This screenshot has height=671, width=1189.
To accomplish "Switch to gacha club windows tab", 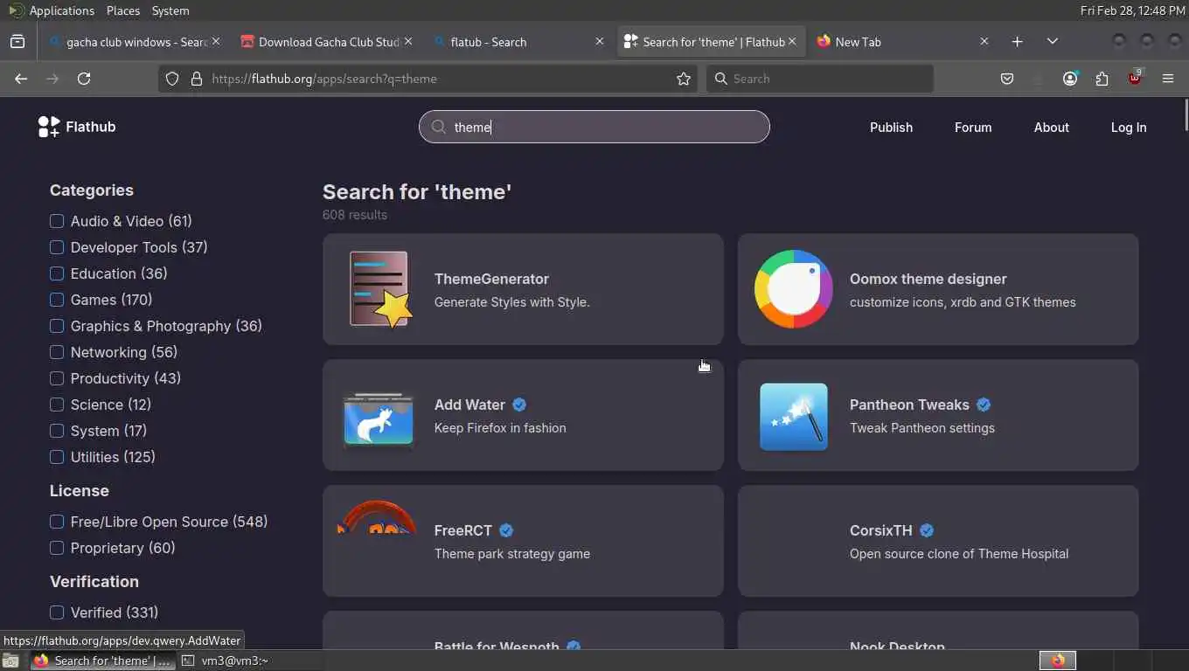I will pyautogui.click(x=136, y=41).
